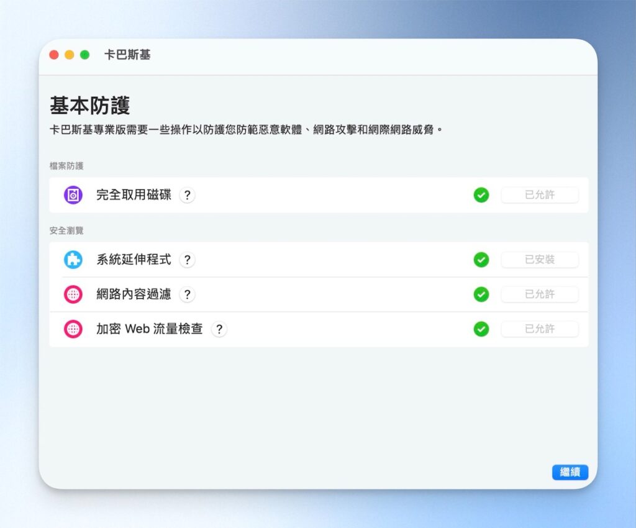Image resolution: width=636 pixels, height=528 pixels.
Task: Open the help question mark beside 系統延伸程式
Action: tap(187, 260)
